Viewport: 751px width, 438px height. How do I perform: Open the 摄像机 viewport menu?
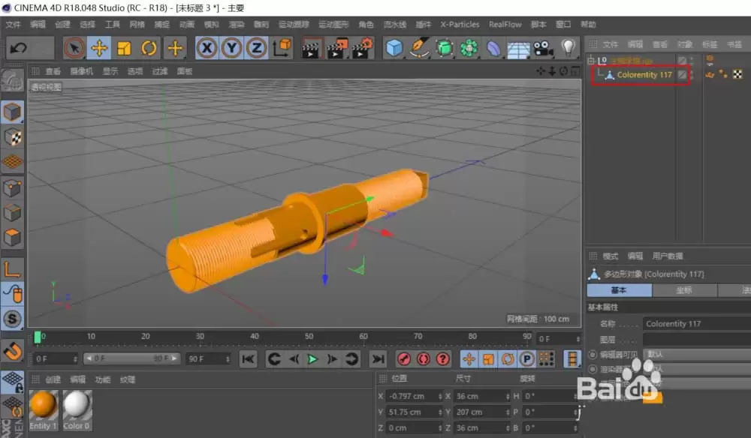pyautogui.click(x=81, y=70)
